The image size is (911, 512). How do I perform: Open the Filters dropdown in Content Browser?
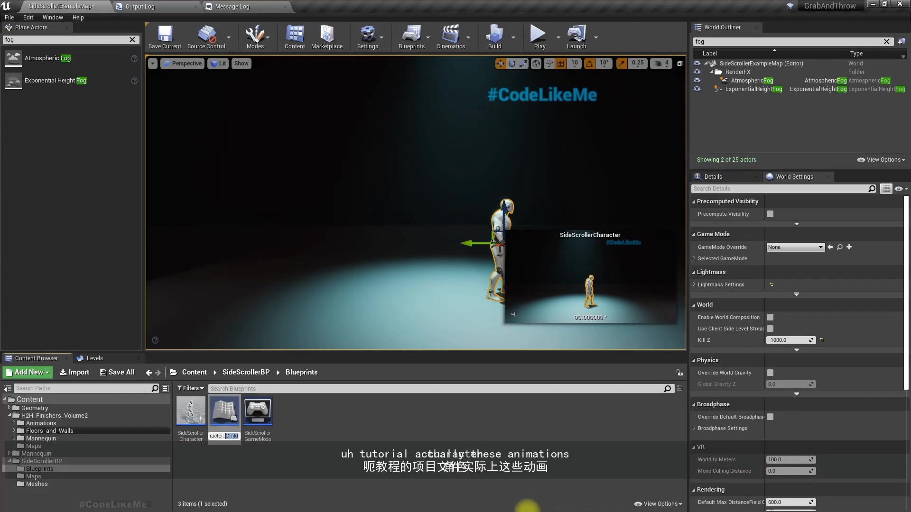tap(190, 388)
